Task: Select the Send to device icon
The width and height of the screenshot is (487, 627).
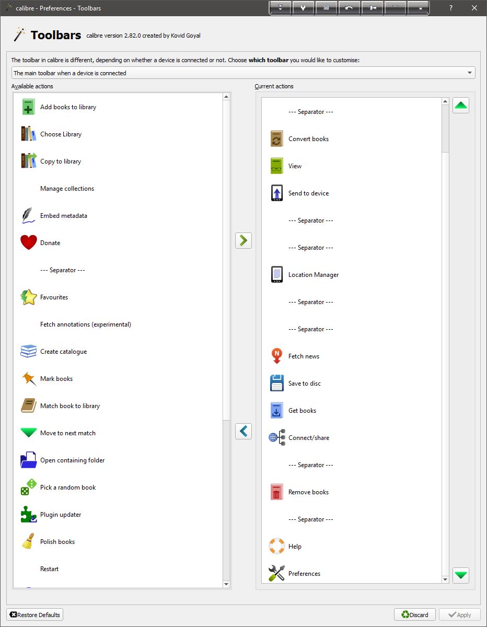Action: pyautogui.click(x=277, y=193)
